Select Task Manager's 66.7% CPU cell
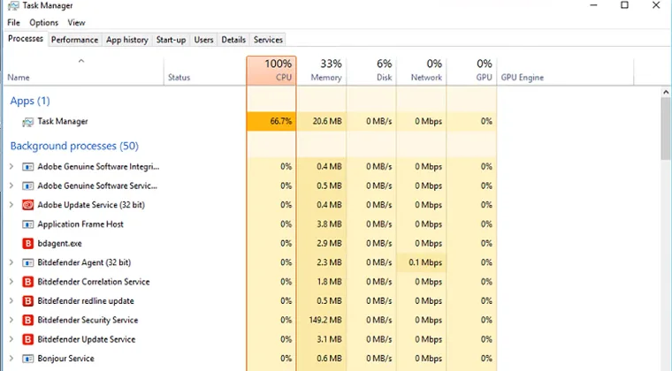 point(271,122)
